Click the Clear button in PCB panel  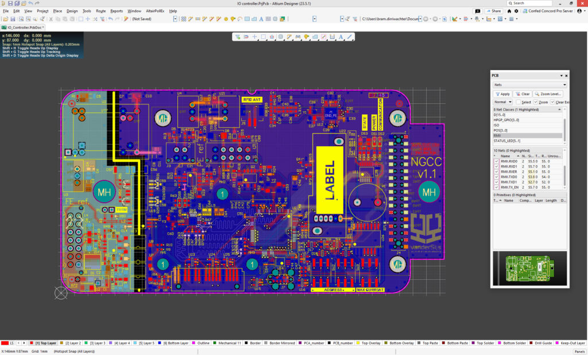pos(522,93)
